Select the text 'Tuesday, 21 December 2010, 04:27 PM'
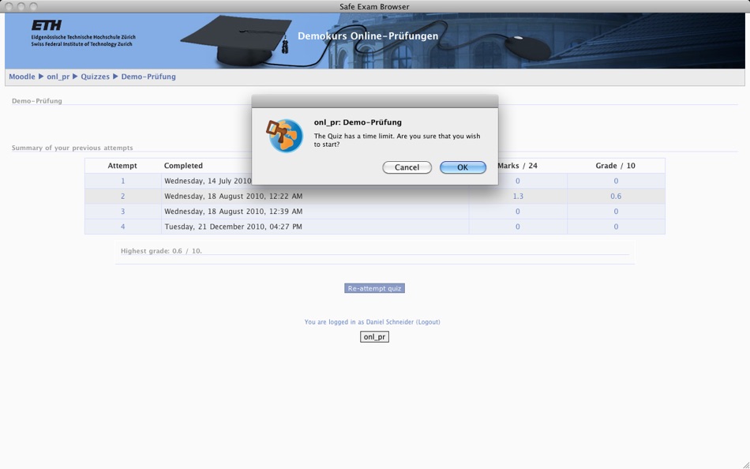750x469 pixels. coord(234,227)
